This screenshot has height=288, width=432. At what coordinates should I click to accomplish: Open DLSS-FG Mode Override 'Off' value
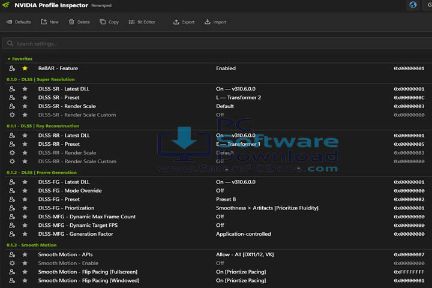tap(220, 191)
